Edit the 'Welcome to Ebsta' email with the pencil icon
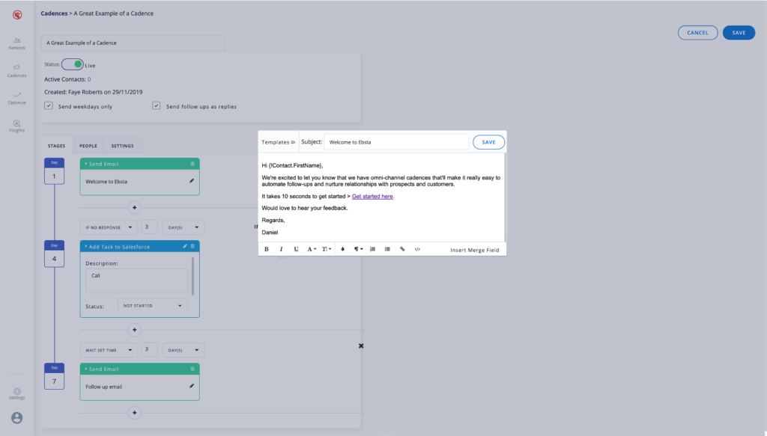Image resolution: width=767 pixels, height=436 pixels. (x=192, y=181)
